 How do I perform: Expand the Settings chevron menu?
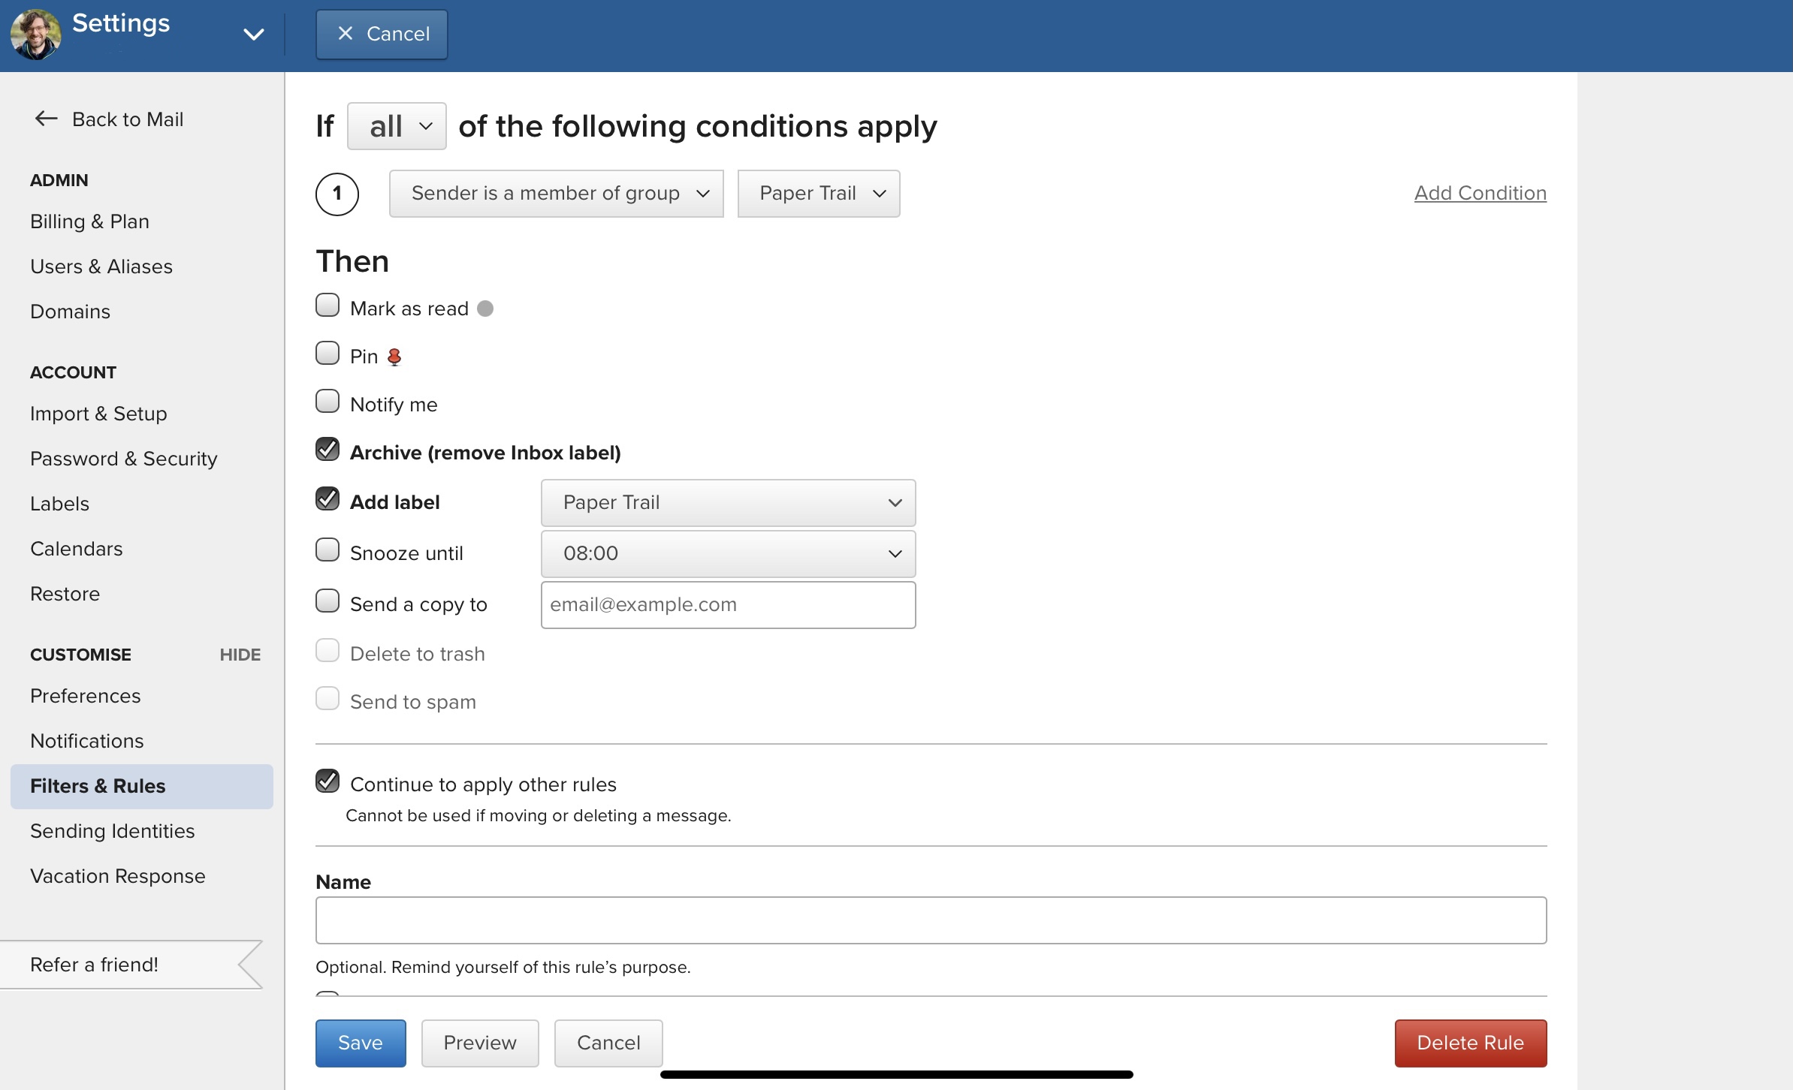pyautogui.click(x=254, y=35)
